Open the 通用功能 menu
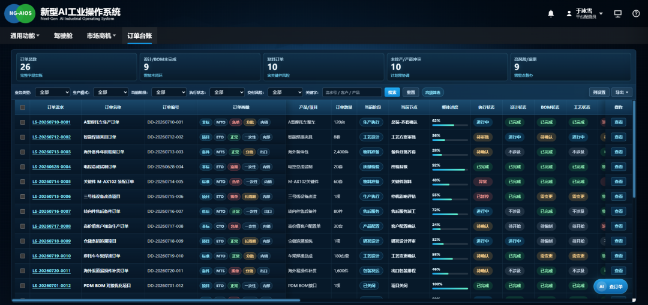 (25, 36)
